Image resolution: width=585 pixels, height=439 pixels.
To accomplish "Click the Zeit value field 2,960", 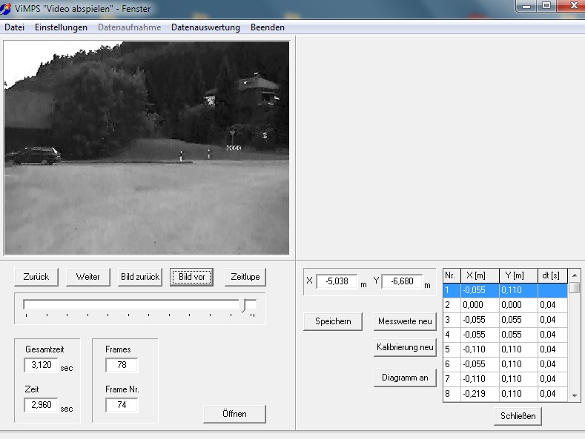I will click(x=41, y=405).
